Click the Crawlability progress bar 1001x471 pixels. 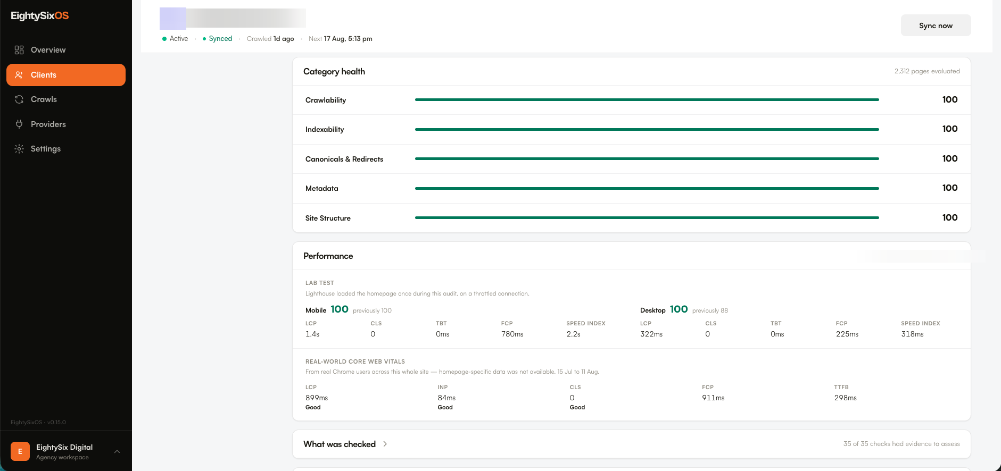(647, 99)
